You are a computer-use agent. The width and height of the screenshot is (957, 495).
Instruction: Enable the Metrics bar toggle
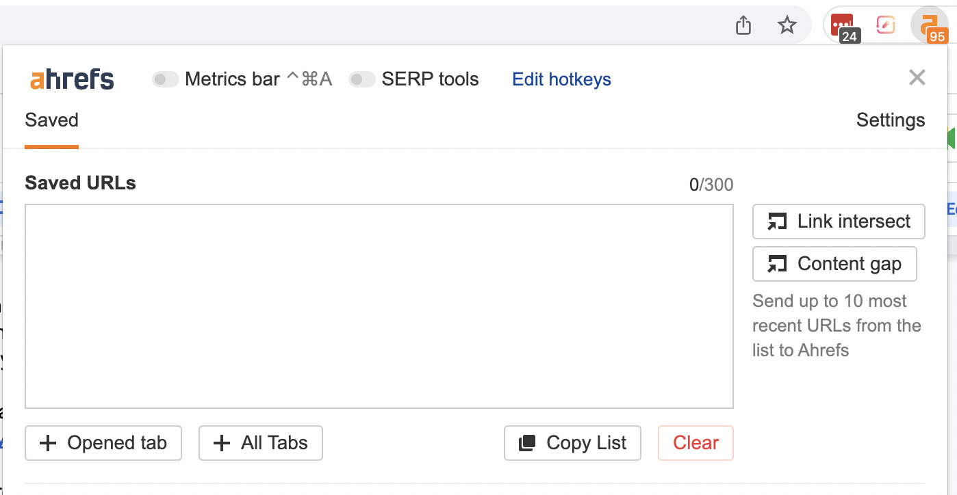click(x=165, y=79)
